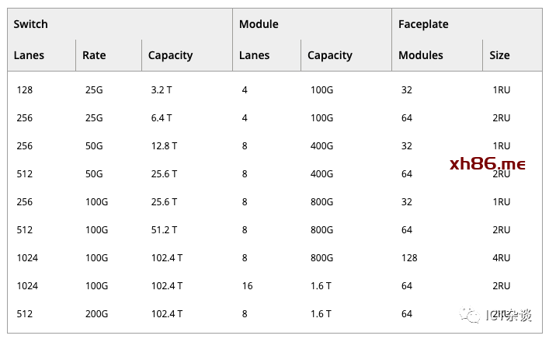549x339 pixels.
Task: Select the Module group header
Action: coord(259,24)
